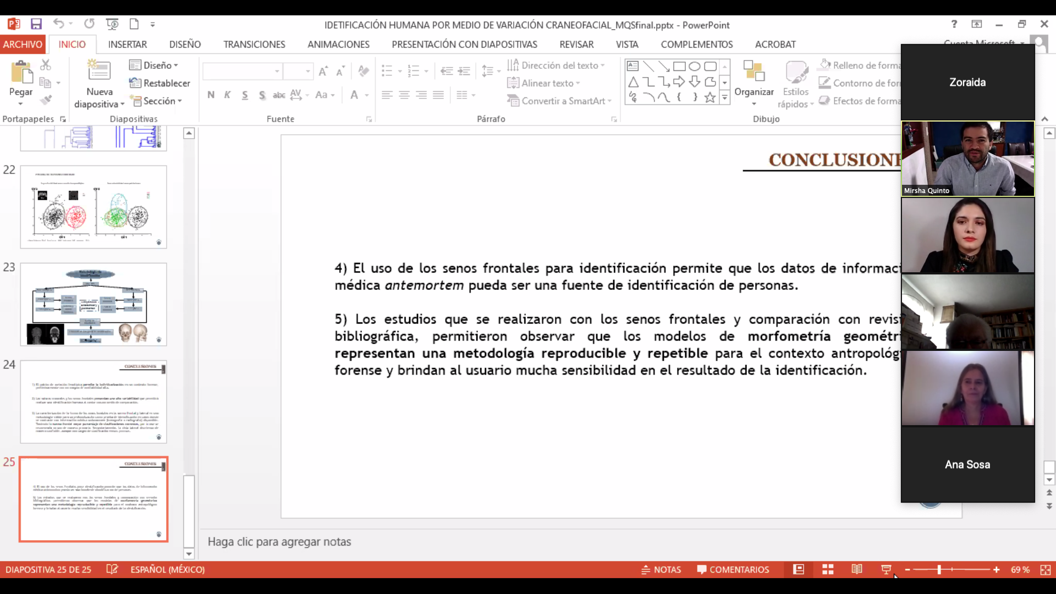Toggle justify text alignment
Viewport: 1056px width, 594px height.
point(438,95)
